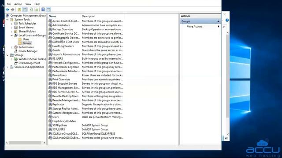Collapse the Groups section in Actions pane
Screen dimensions: 282x158
[x=218, y=21]
